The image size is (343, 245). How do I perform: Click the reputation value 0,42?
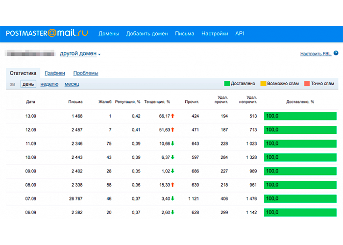136,116
